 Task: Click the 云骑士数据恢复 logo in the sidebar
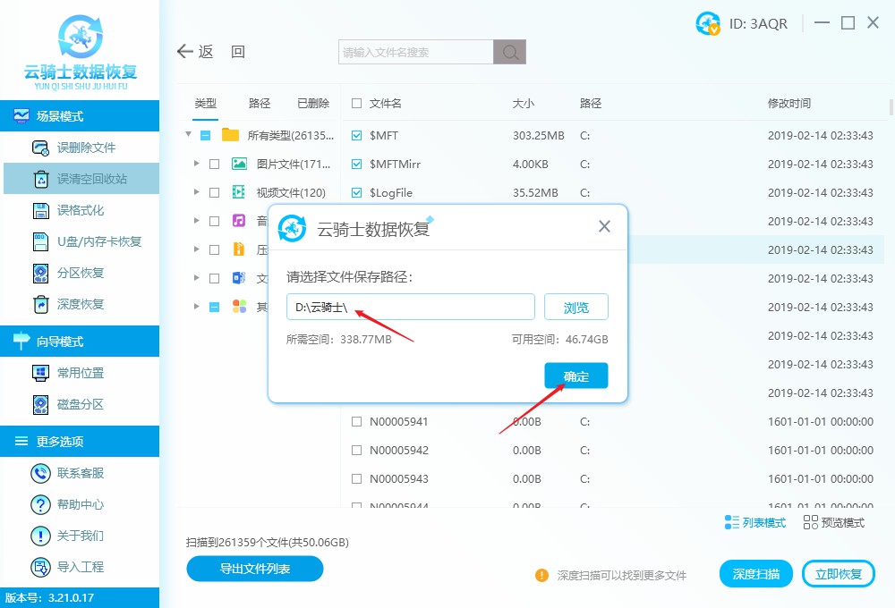pyautogui.click(x=81, y=53)
